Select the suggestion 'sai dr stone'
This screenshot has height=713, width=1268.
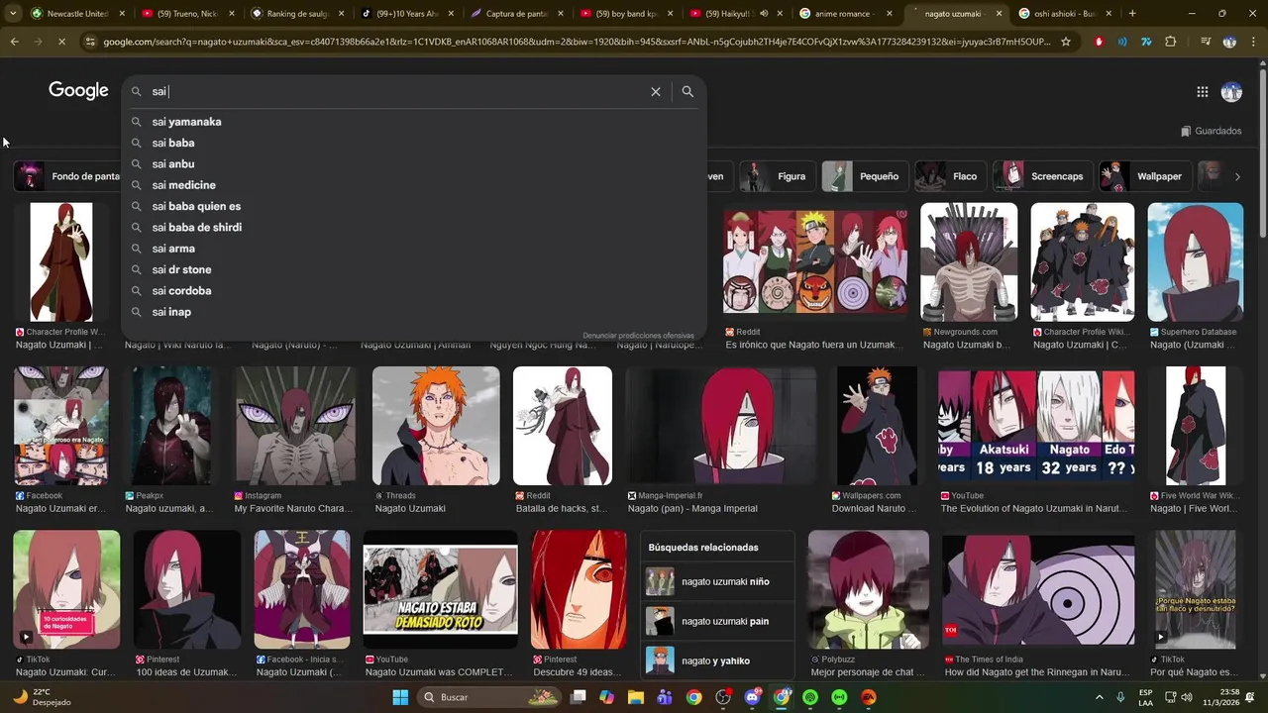pos(414,269)
